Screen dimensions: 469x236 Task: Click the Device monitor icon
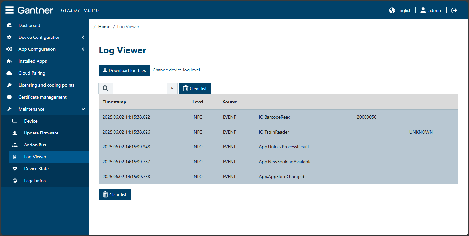tap(15, 121)
